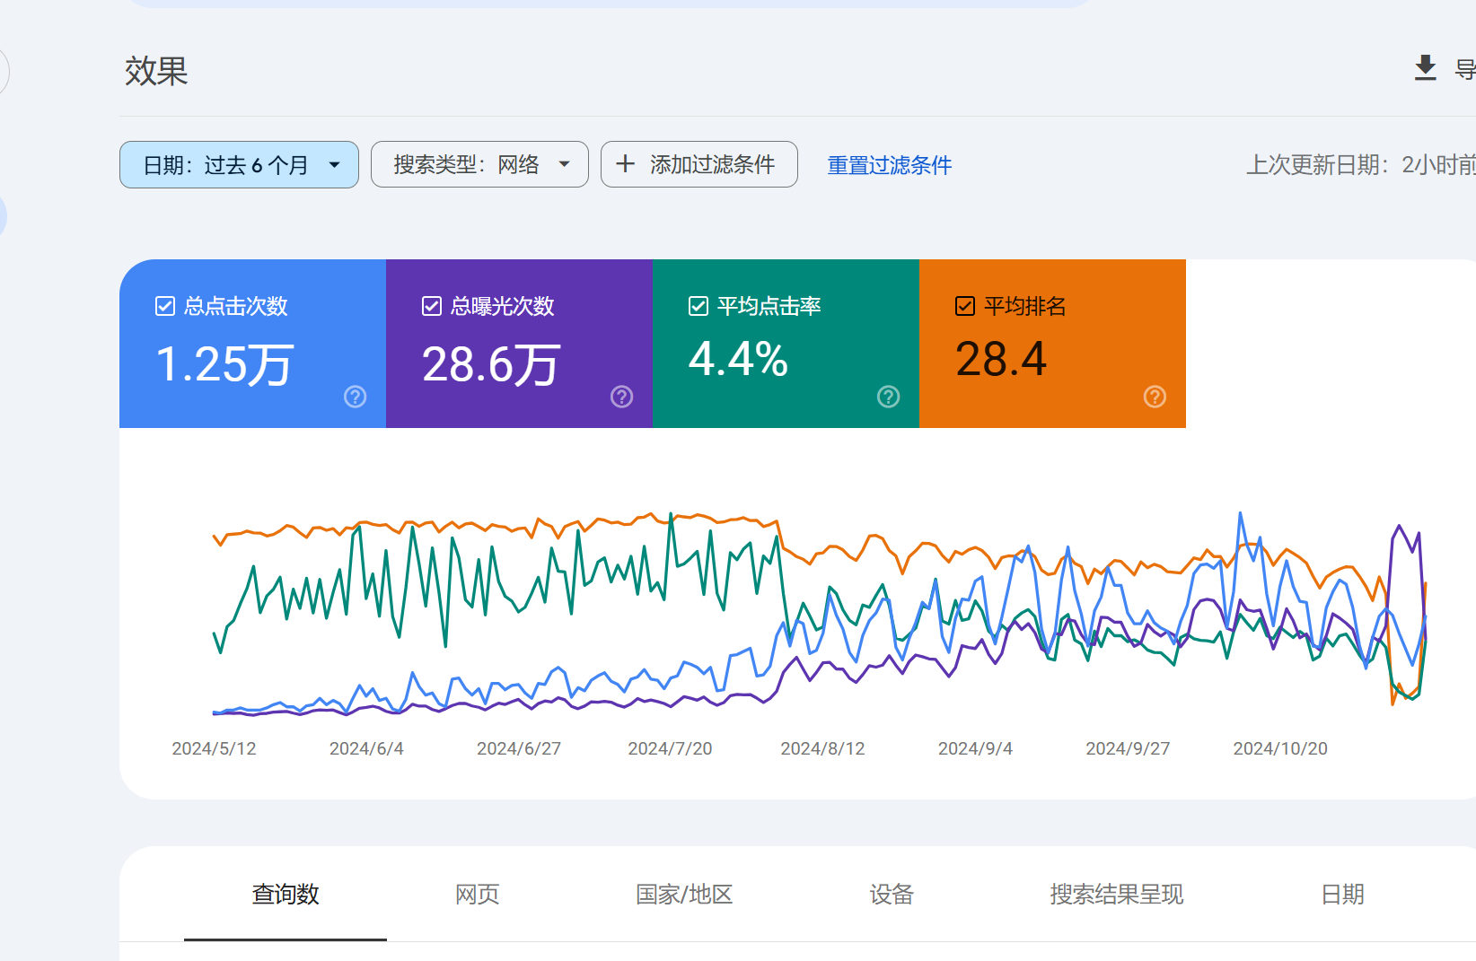Click the chart at the 2024/8/12 date label

822,748
